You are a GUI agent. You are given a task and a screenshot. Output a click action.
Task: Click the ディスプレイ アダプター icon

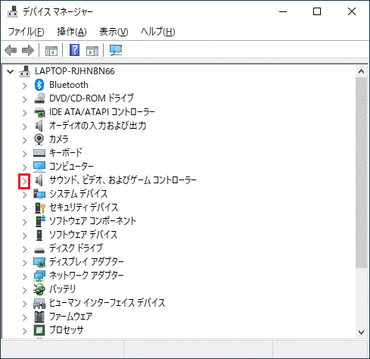point(39,262)
